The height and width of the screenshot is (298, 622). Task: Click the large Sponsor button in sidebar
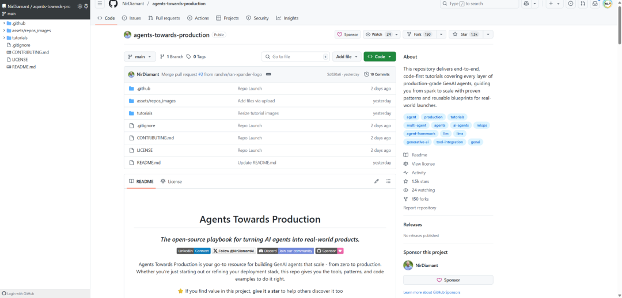pos(448,280)
